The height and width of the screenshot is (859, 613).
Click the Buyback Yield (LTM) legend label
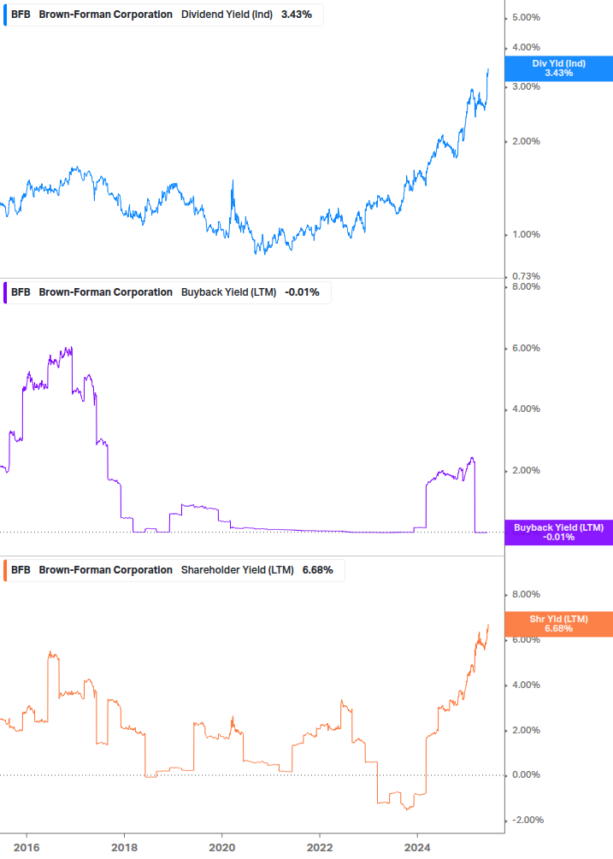[228, 292]
